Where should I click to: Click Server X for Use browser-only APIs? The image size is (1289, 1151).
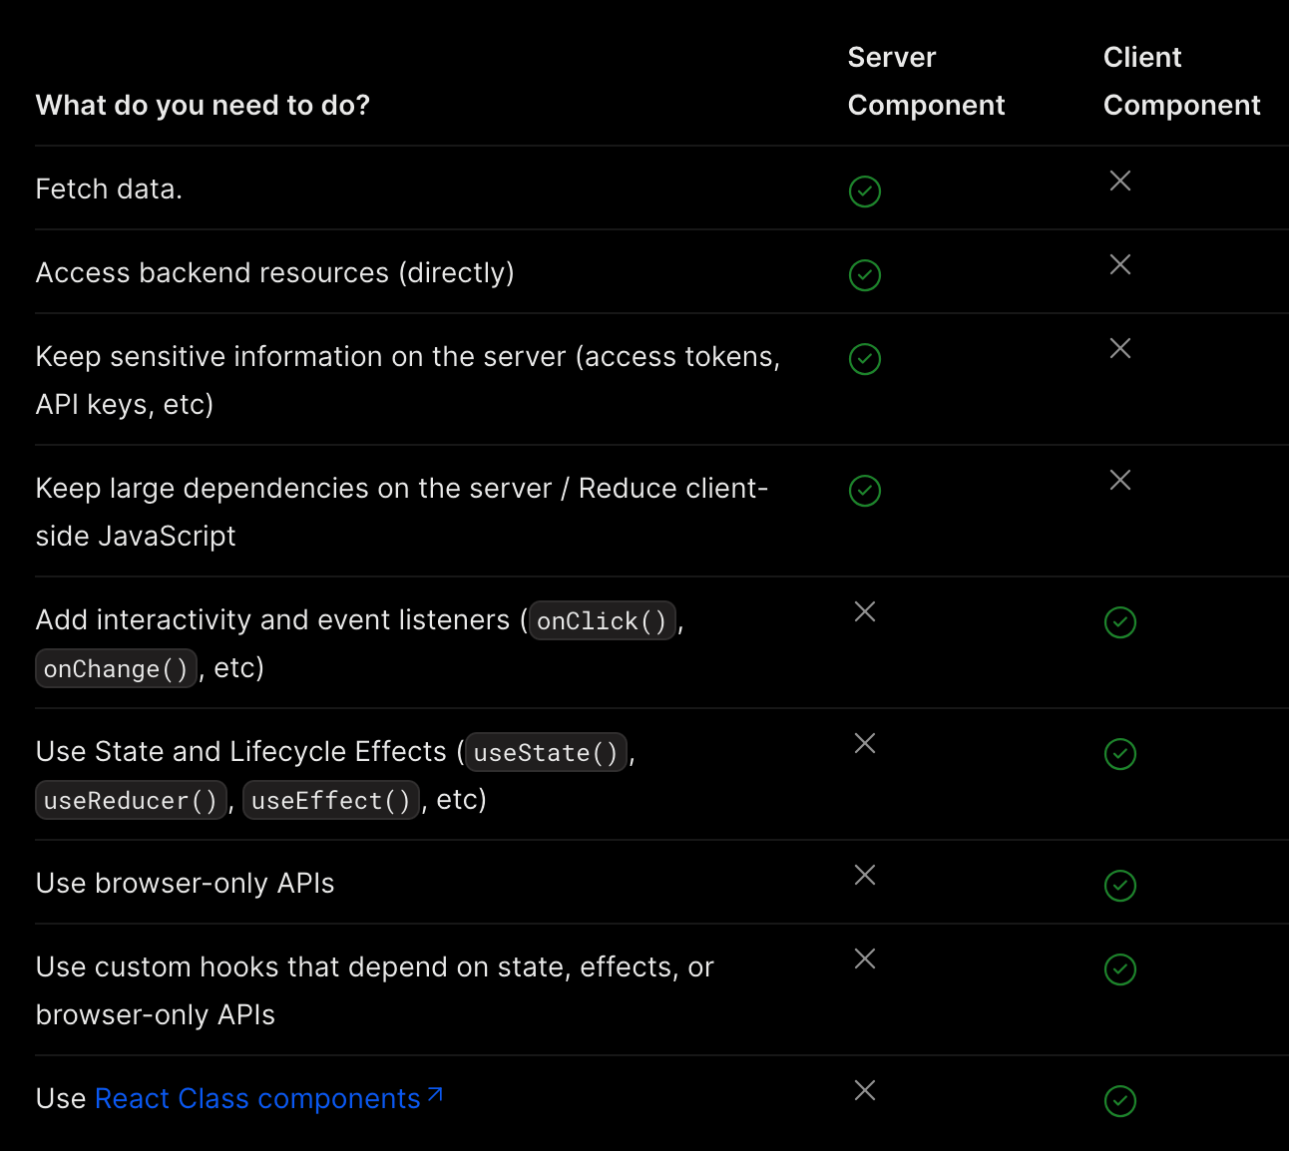(864, 875)
